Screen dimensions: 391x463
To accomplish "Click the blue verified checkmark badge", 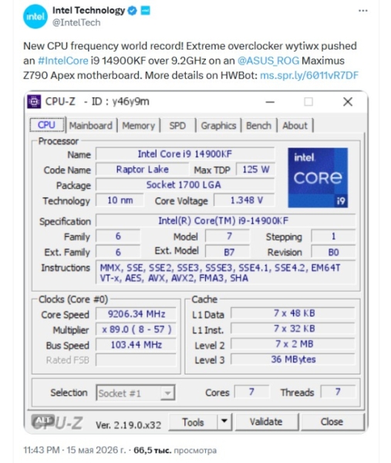I will (x=132, y=11).
